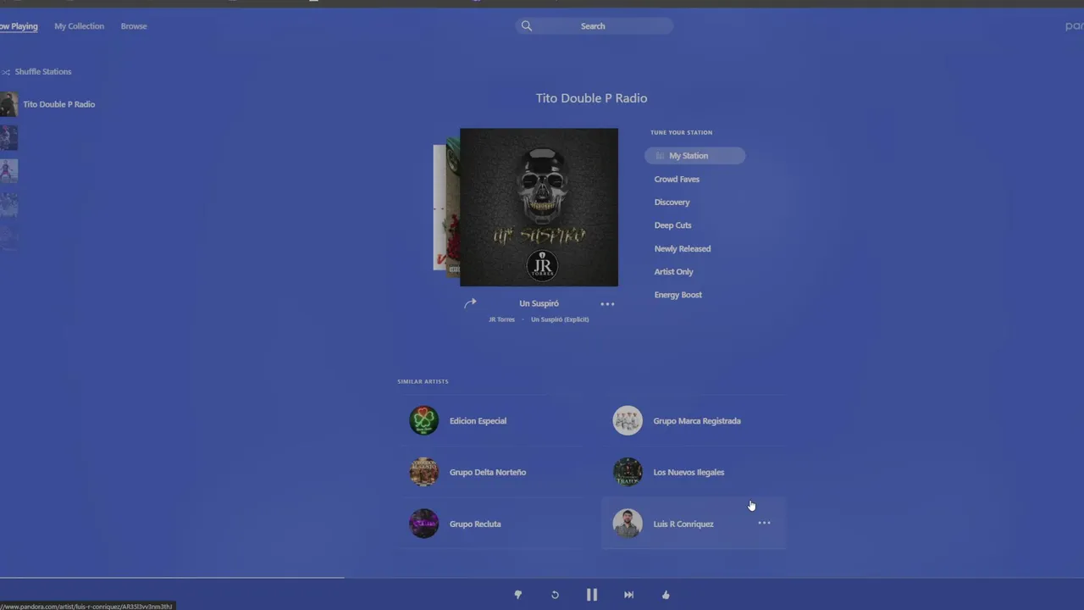Open the Luis R Conriquez artist avatar

628,524
